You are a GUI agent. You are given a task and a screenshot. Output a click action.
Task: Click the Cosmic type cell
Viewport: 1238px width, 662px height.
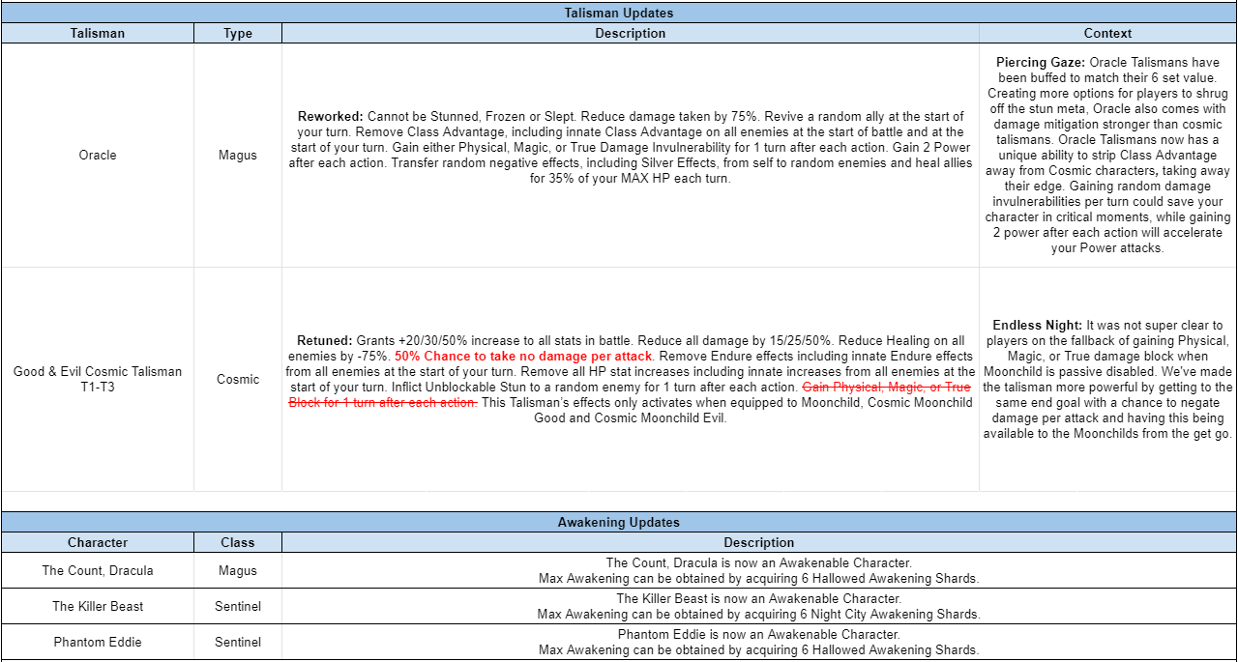tap(237, 379)
